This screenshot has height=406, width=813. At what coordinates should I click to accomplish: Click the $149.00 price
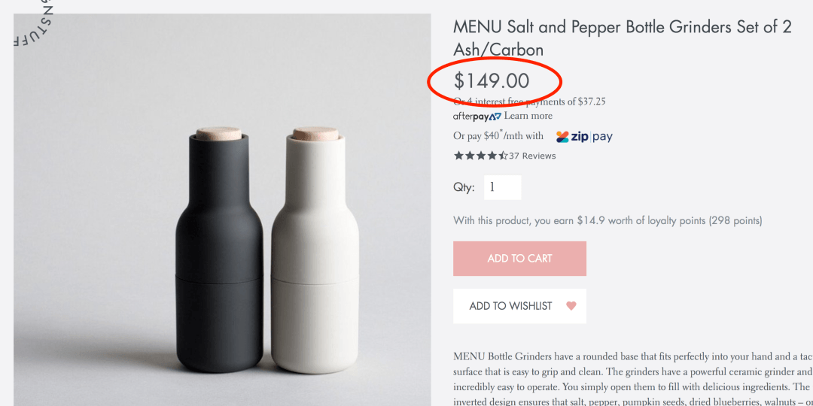pyautogui.click(x=492, y=80)
